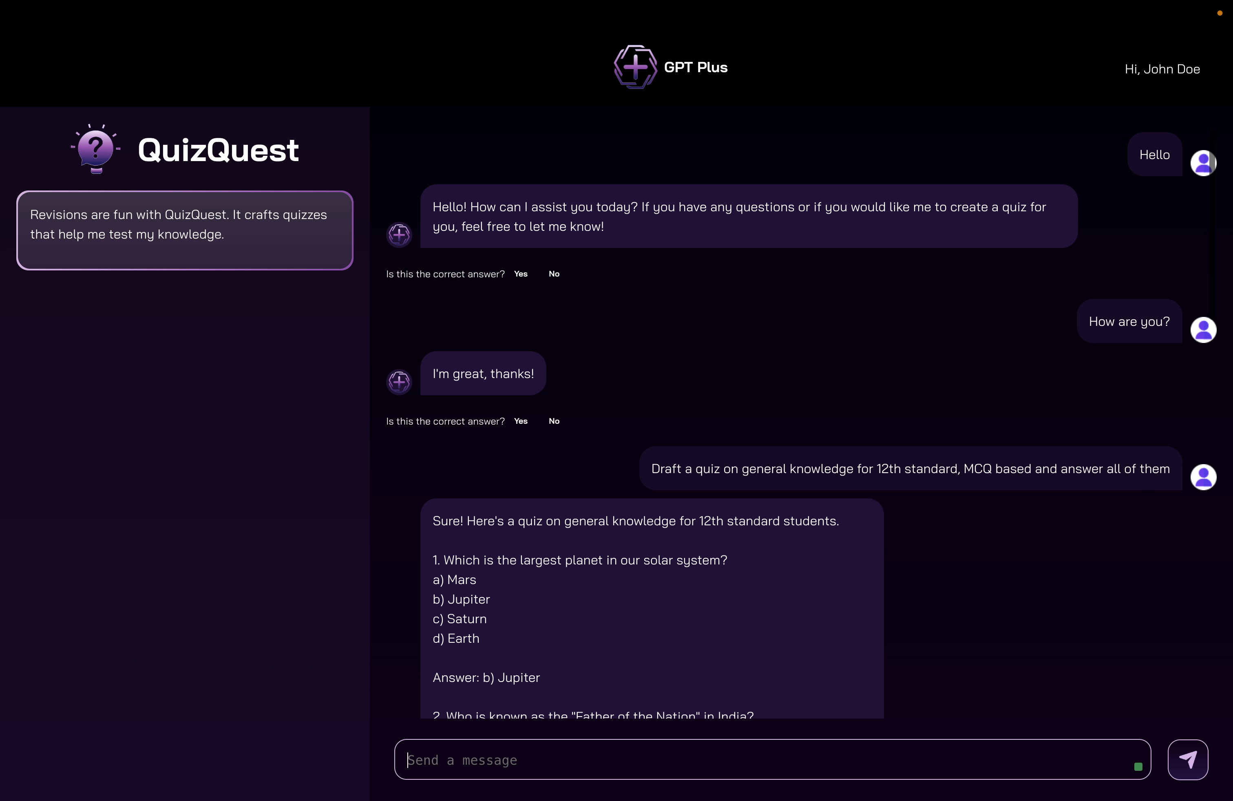Click user avatar beside "How are you?"
The height and width of the screenshot is (801, 1233).
pyautogui.click(x=1203, y=330)
